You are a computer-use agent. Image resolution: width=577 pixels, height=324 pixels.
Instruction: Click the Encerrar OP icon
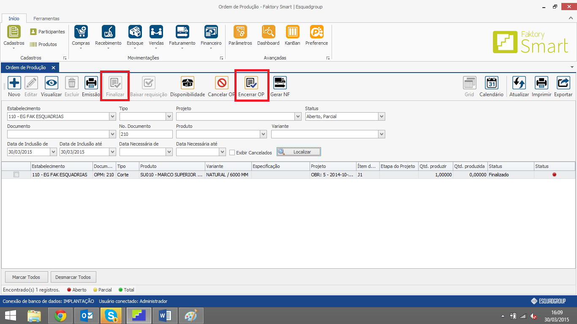coord(251,83)
